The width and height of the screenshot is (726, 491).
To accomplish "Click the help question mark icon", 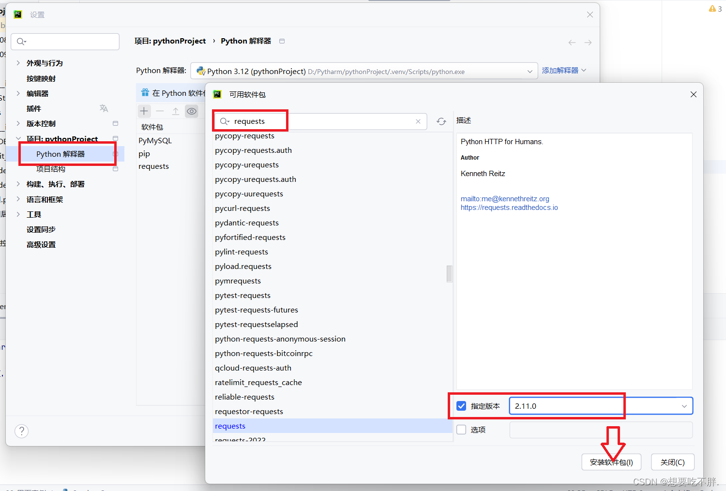I will (x=21, y=431).
